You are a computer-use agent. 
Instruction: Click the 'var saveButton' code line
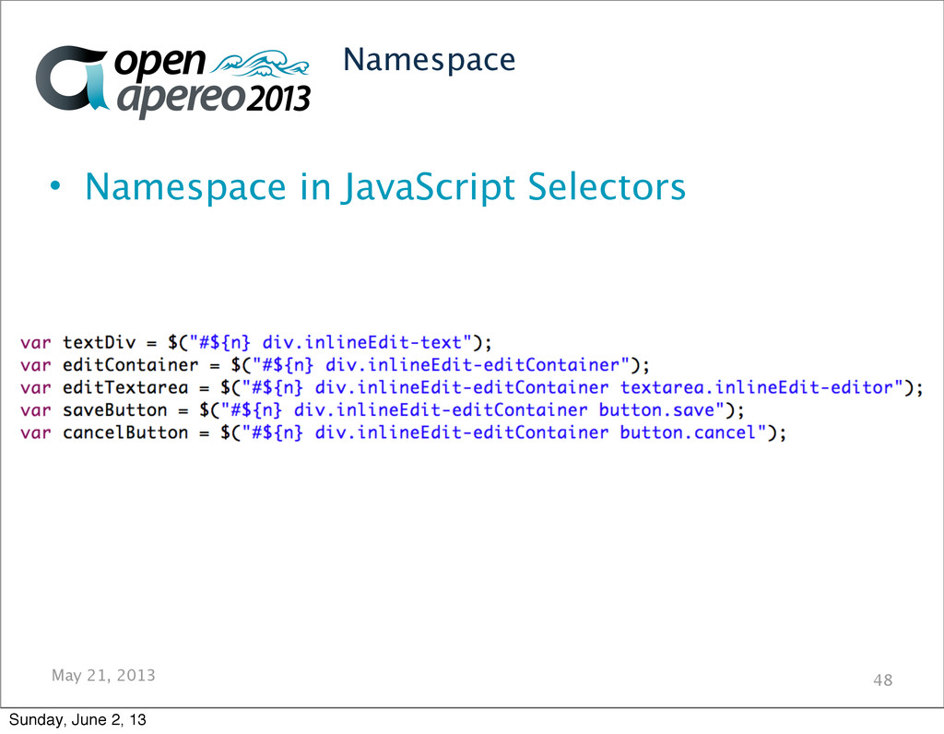coord(383,410)
